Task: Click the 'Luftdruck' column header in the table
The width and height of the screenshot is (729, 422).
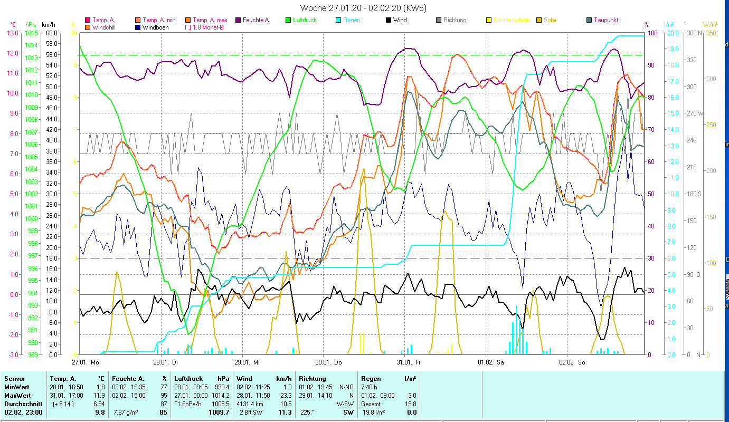Action: 190,379
